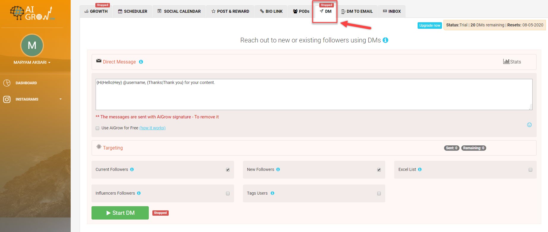Switch to the Scheduler tab
This screenshot has width=548, height=232.
(x=132, y=11)
